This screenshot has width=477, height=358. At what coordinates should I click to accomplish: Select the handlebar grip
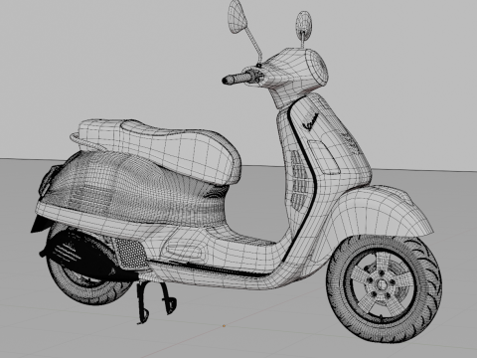[236, 79]
